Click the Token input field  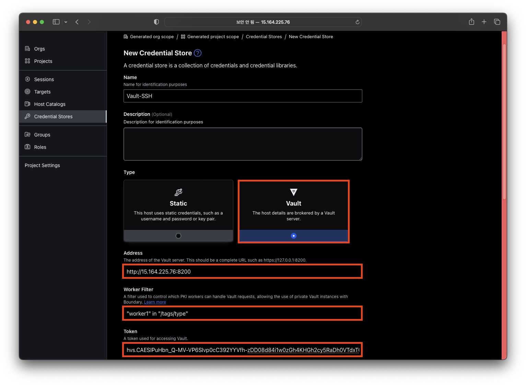[x=243, y=350]
